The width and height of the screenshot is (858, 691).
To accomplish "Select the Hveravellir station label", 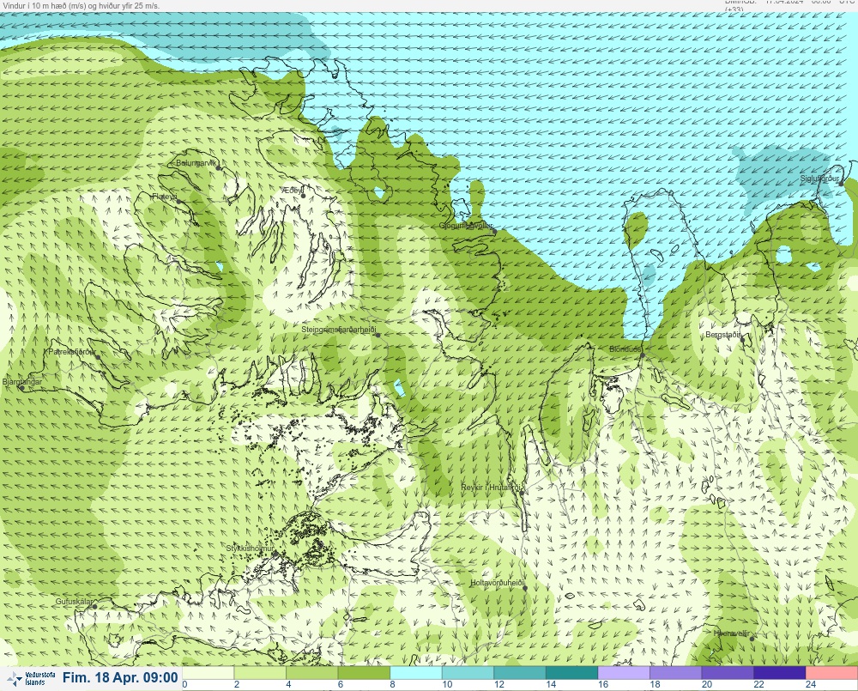I will [x=730, y=633].
